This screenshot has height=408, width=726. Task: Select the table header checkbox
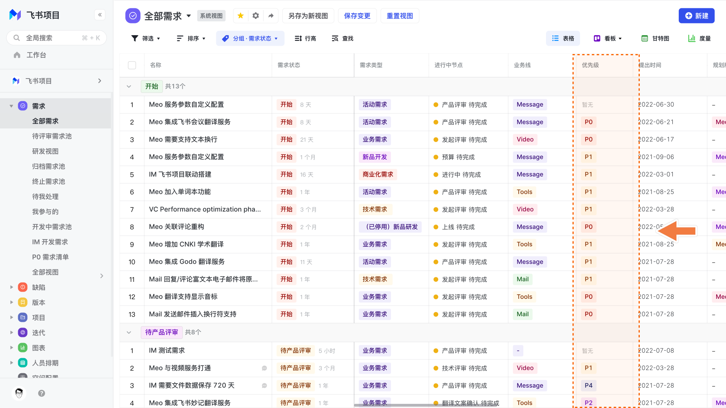[132, 65]
